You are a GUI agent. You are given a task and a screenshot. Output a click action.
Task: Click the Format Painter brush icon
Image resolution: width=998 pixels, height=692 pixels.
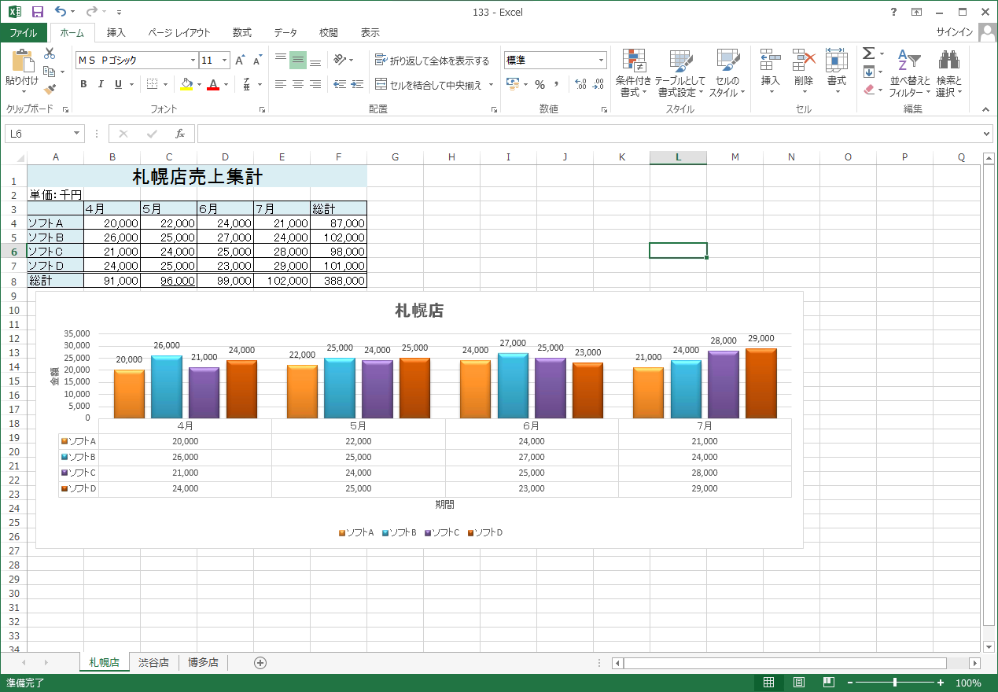(x=50, y=90)
